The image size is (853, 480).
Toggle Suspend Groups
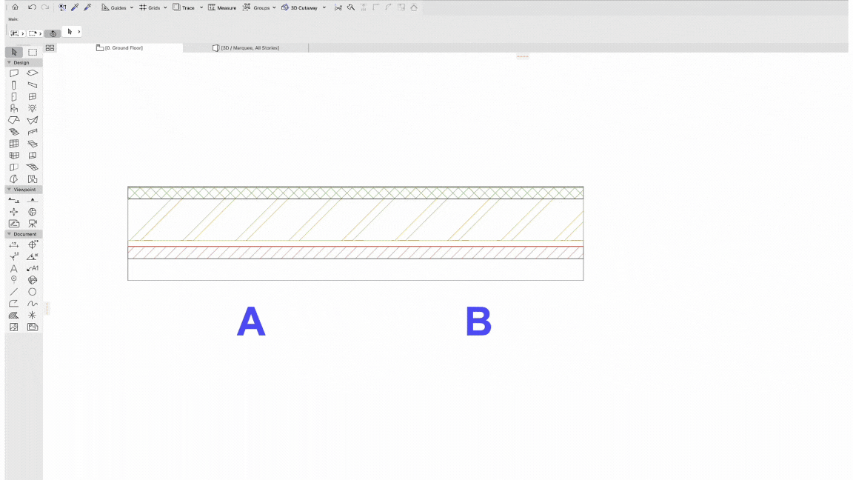point(256,7)
